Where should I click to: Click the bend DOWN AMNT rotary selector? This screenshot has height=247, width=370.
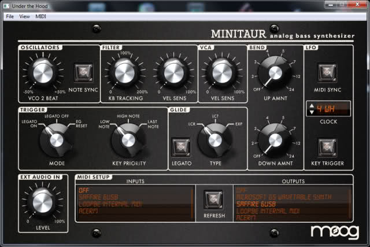275,140
